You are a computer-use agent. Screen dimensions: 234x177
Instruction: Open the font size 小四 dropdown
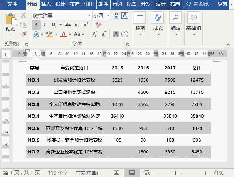pyautogui.click(x=108, y=15)
